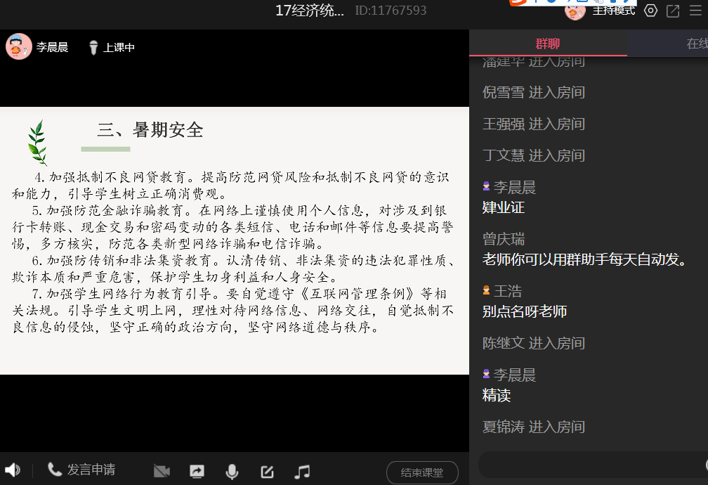The image size is (708, 485).
Task: Mute the microphone in bottom toolbar
Action: click(232, 472)
